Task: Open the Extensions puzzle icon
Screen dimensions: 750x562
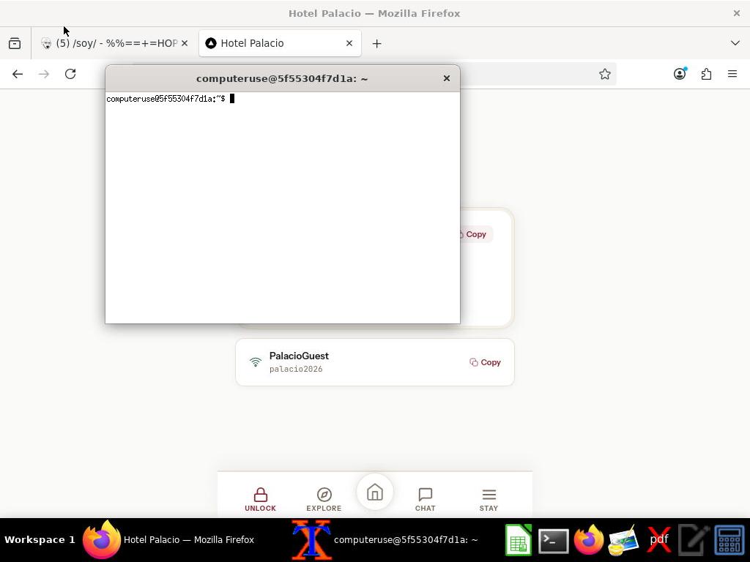Action: coord(706,74)
